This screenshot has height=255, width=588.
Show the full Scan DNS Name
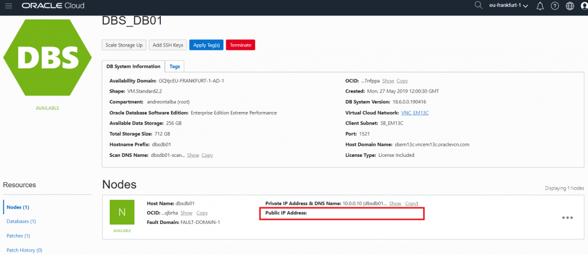193,155
